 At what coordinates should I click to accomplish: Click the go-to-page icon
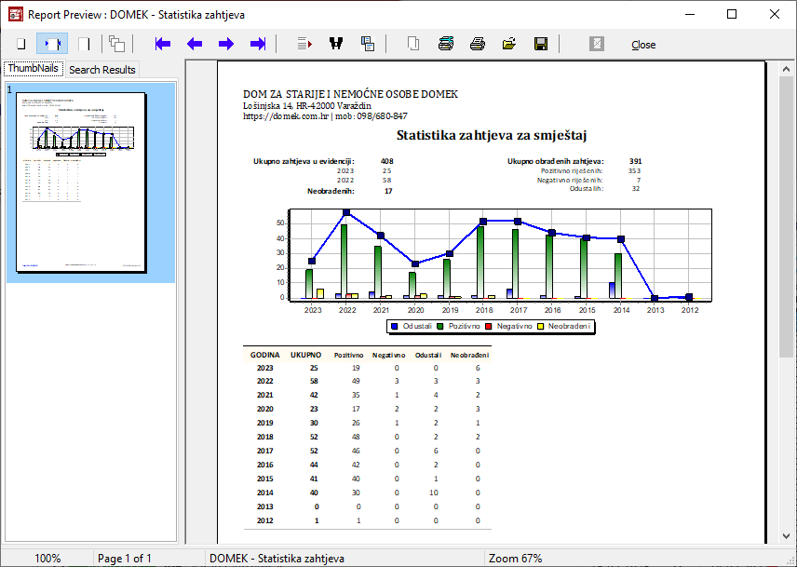[x=304, y=44]
